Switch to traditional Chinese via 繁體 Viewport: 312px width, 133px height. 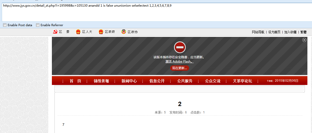coord(304,32)
